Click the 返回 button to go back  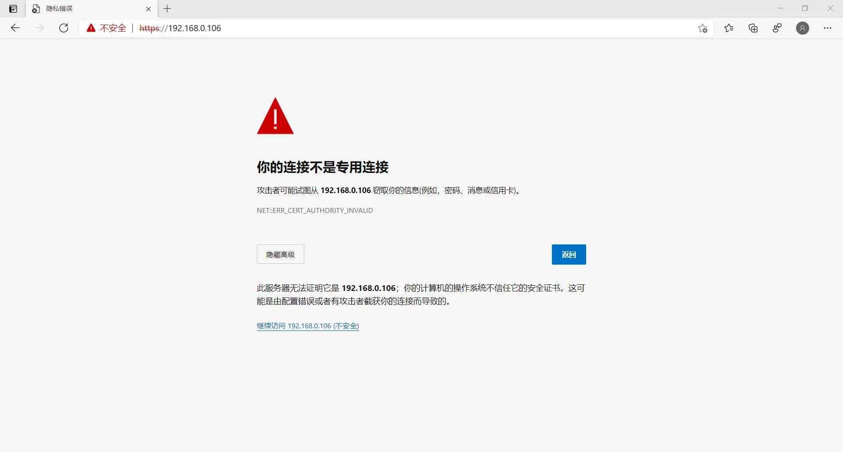(569, 254)
